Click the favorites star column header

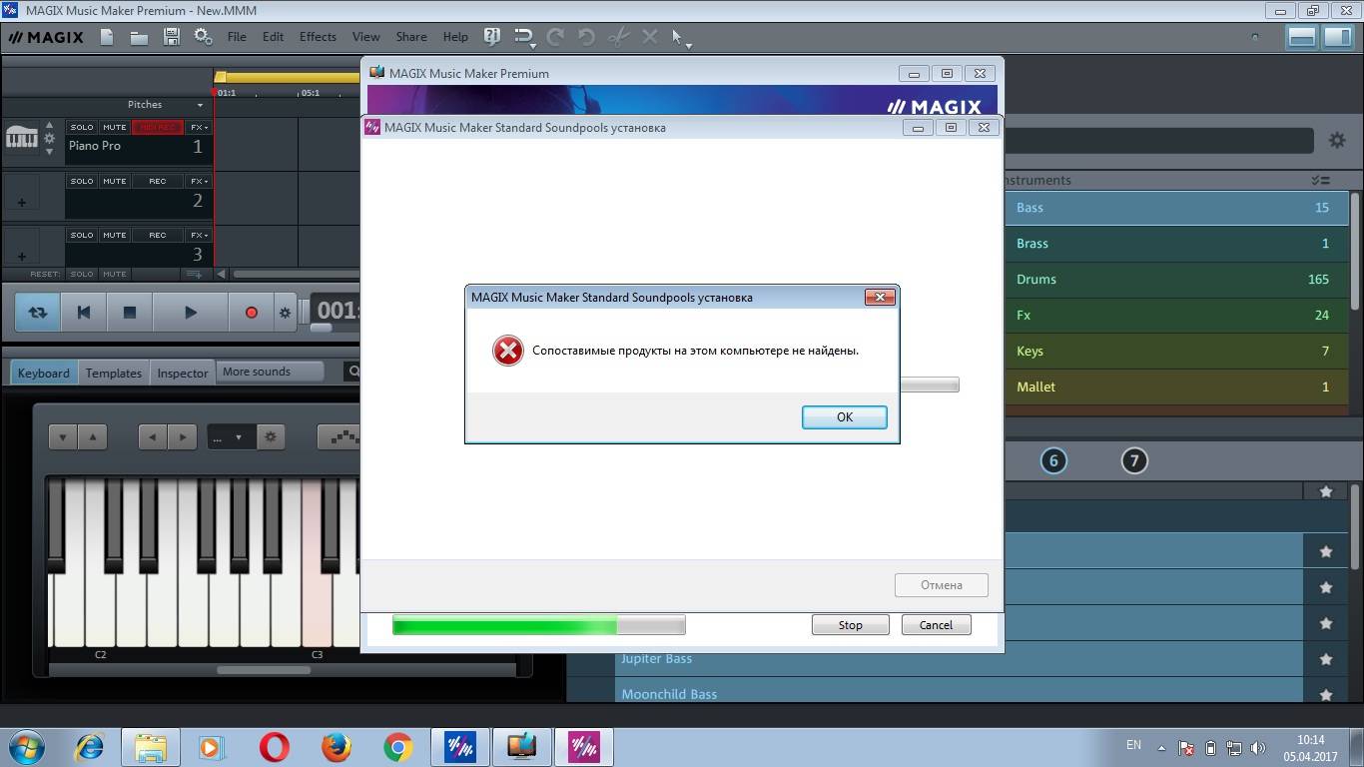1326,491
